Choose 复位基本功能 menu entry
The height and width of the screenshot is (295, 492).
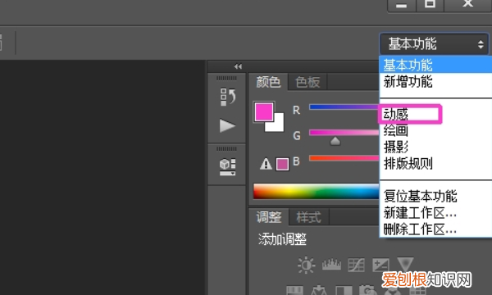tap(435, 196)
